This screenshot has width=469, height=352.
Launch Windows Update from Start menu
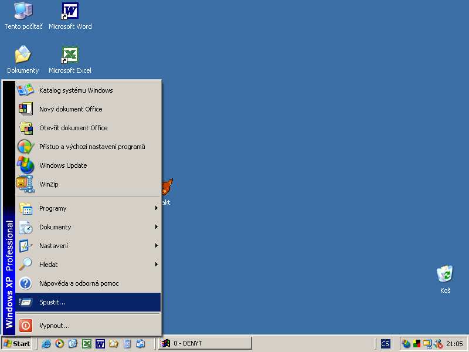[88, 165]
